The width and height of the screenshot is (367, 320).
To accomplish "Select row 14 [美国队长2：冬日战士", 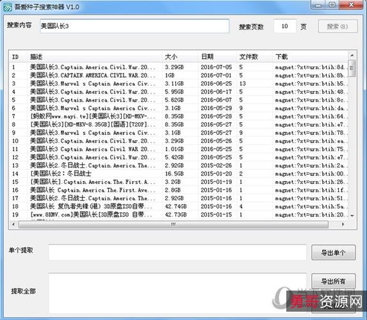I will 179,173.
